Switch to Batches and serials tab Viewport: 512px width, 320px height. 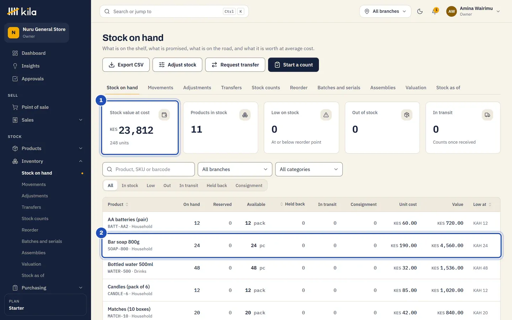click(x=339, y=88)
